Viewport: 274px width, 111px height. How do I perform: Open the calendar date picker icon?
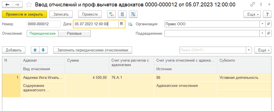point(121,24)
